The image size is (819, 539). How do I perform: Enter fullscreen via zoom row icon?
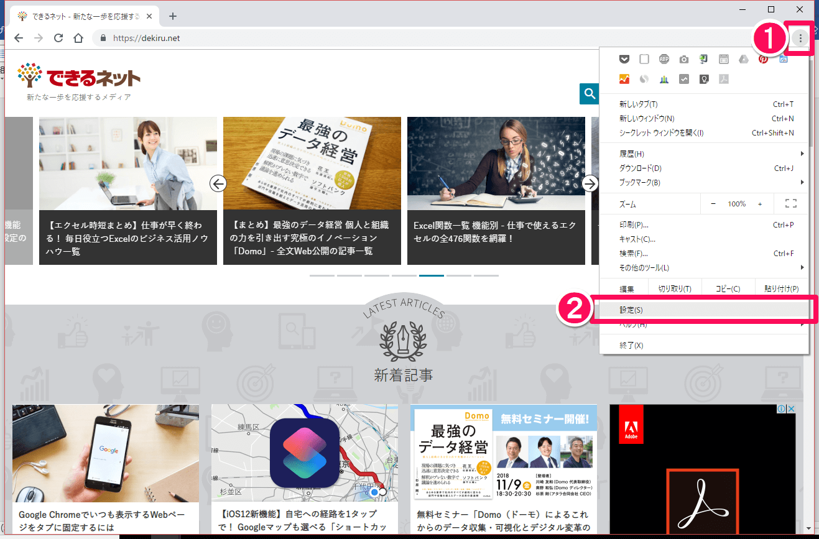tap(791, 204)
